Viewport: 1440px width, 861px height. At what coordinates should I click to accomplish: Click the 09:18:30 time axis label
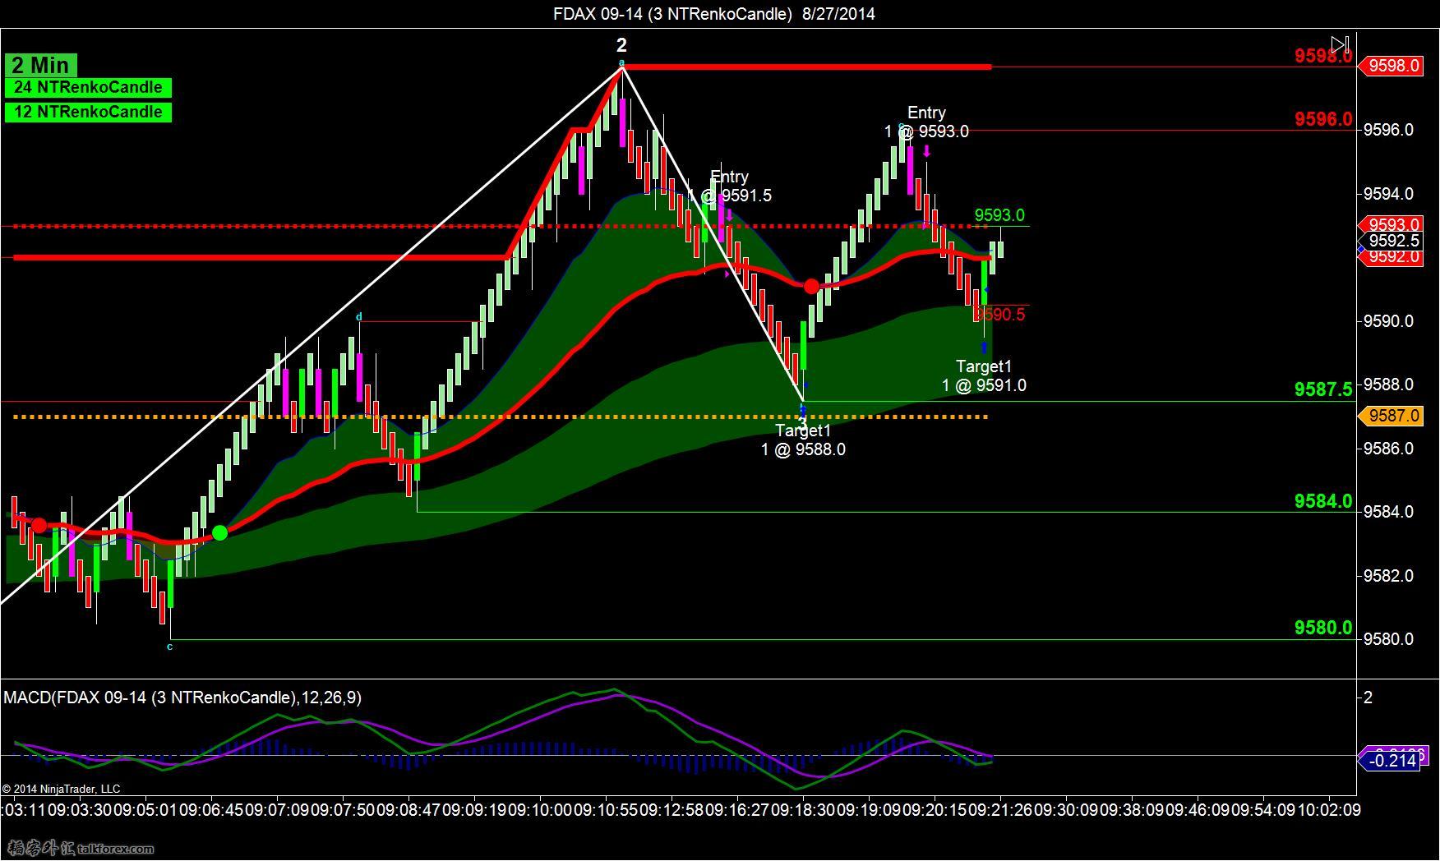tap(803, 810)
